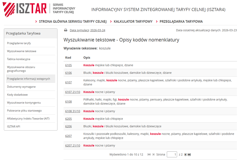Open code 6107 21/10 link
The image size is (239, 161).
pos(73,92)
